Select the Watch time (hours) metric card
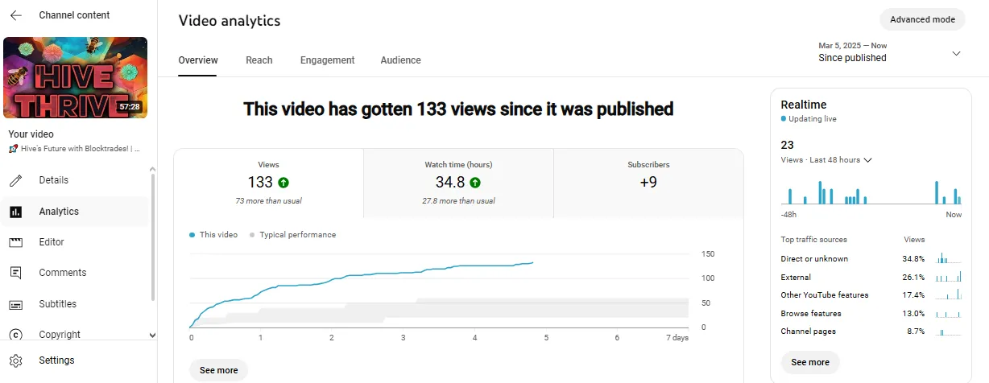 click(x=458, y=183)
